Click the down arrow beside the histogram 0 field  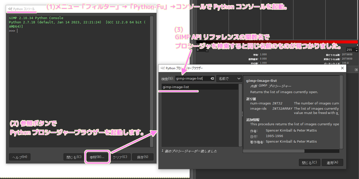(207, 51)
